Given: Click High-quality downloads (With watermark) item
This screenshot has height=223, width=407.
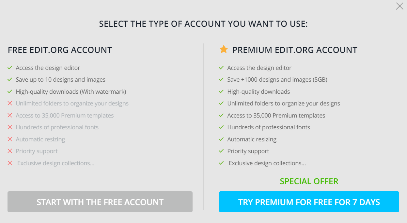Looking at the screenshot, I should [71, 91].
